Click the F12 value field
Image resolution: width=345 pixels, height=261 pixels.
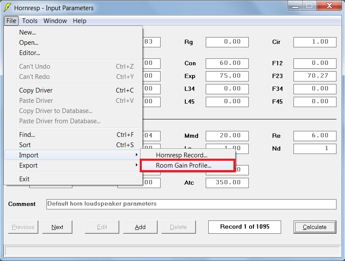point(315,64)
